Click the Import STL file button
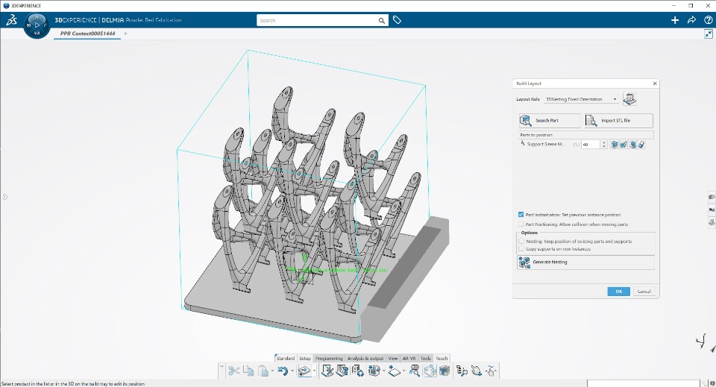 click(619, 121)
